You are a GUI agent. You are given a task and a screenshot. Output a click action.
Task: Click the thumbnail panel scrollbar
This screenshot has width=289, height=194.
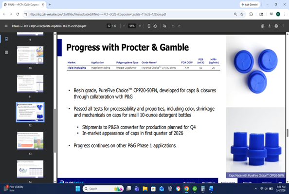pos(55,131)
